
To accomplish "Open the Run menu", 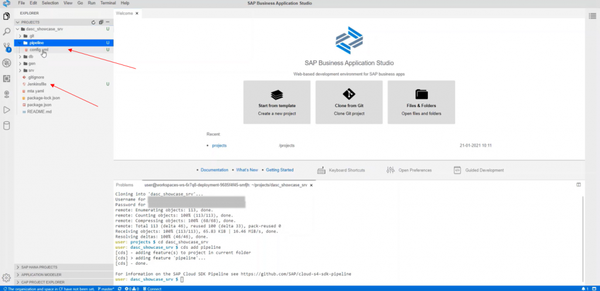I will (91, 3).
